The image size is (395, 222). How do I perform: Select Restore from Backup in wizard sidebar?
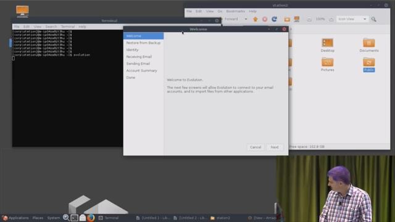pos(143,43)
